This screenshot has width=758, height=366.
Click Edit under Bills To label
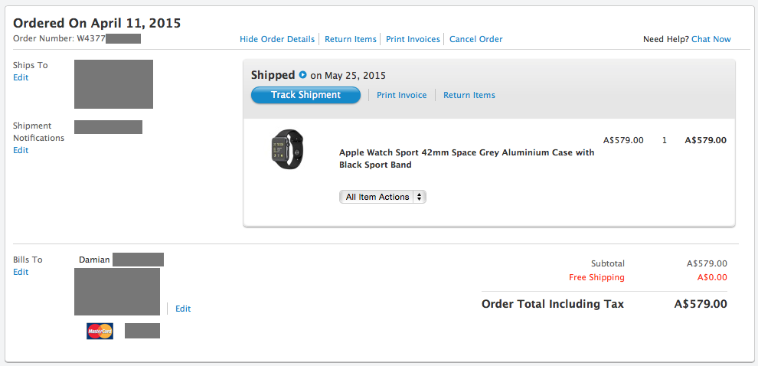21,272
